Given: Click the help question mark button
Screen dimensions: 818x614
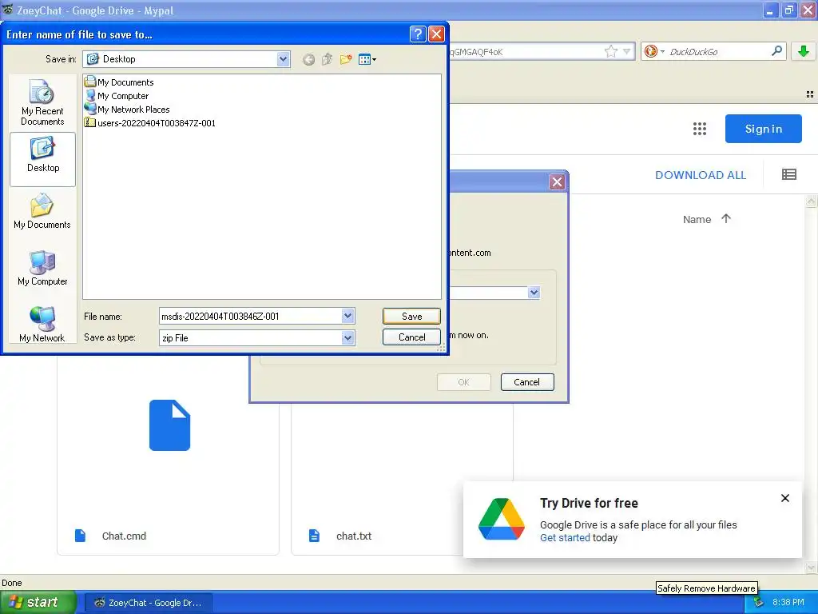Looking at the screenshot, I should 418,34.
